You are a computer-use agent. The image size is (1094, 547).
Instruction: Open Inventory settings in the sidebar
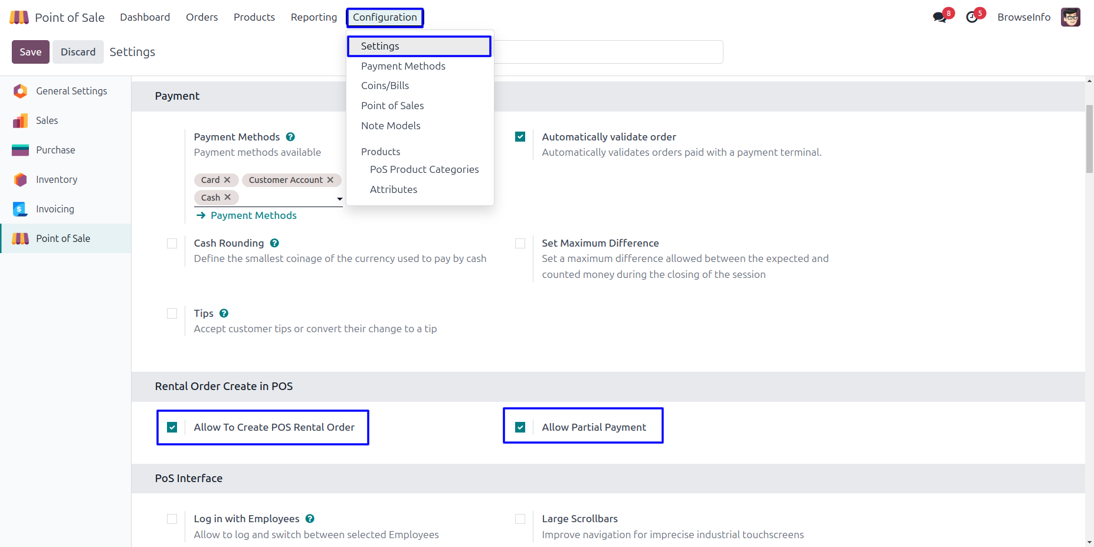click(57, 179)
